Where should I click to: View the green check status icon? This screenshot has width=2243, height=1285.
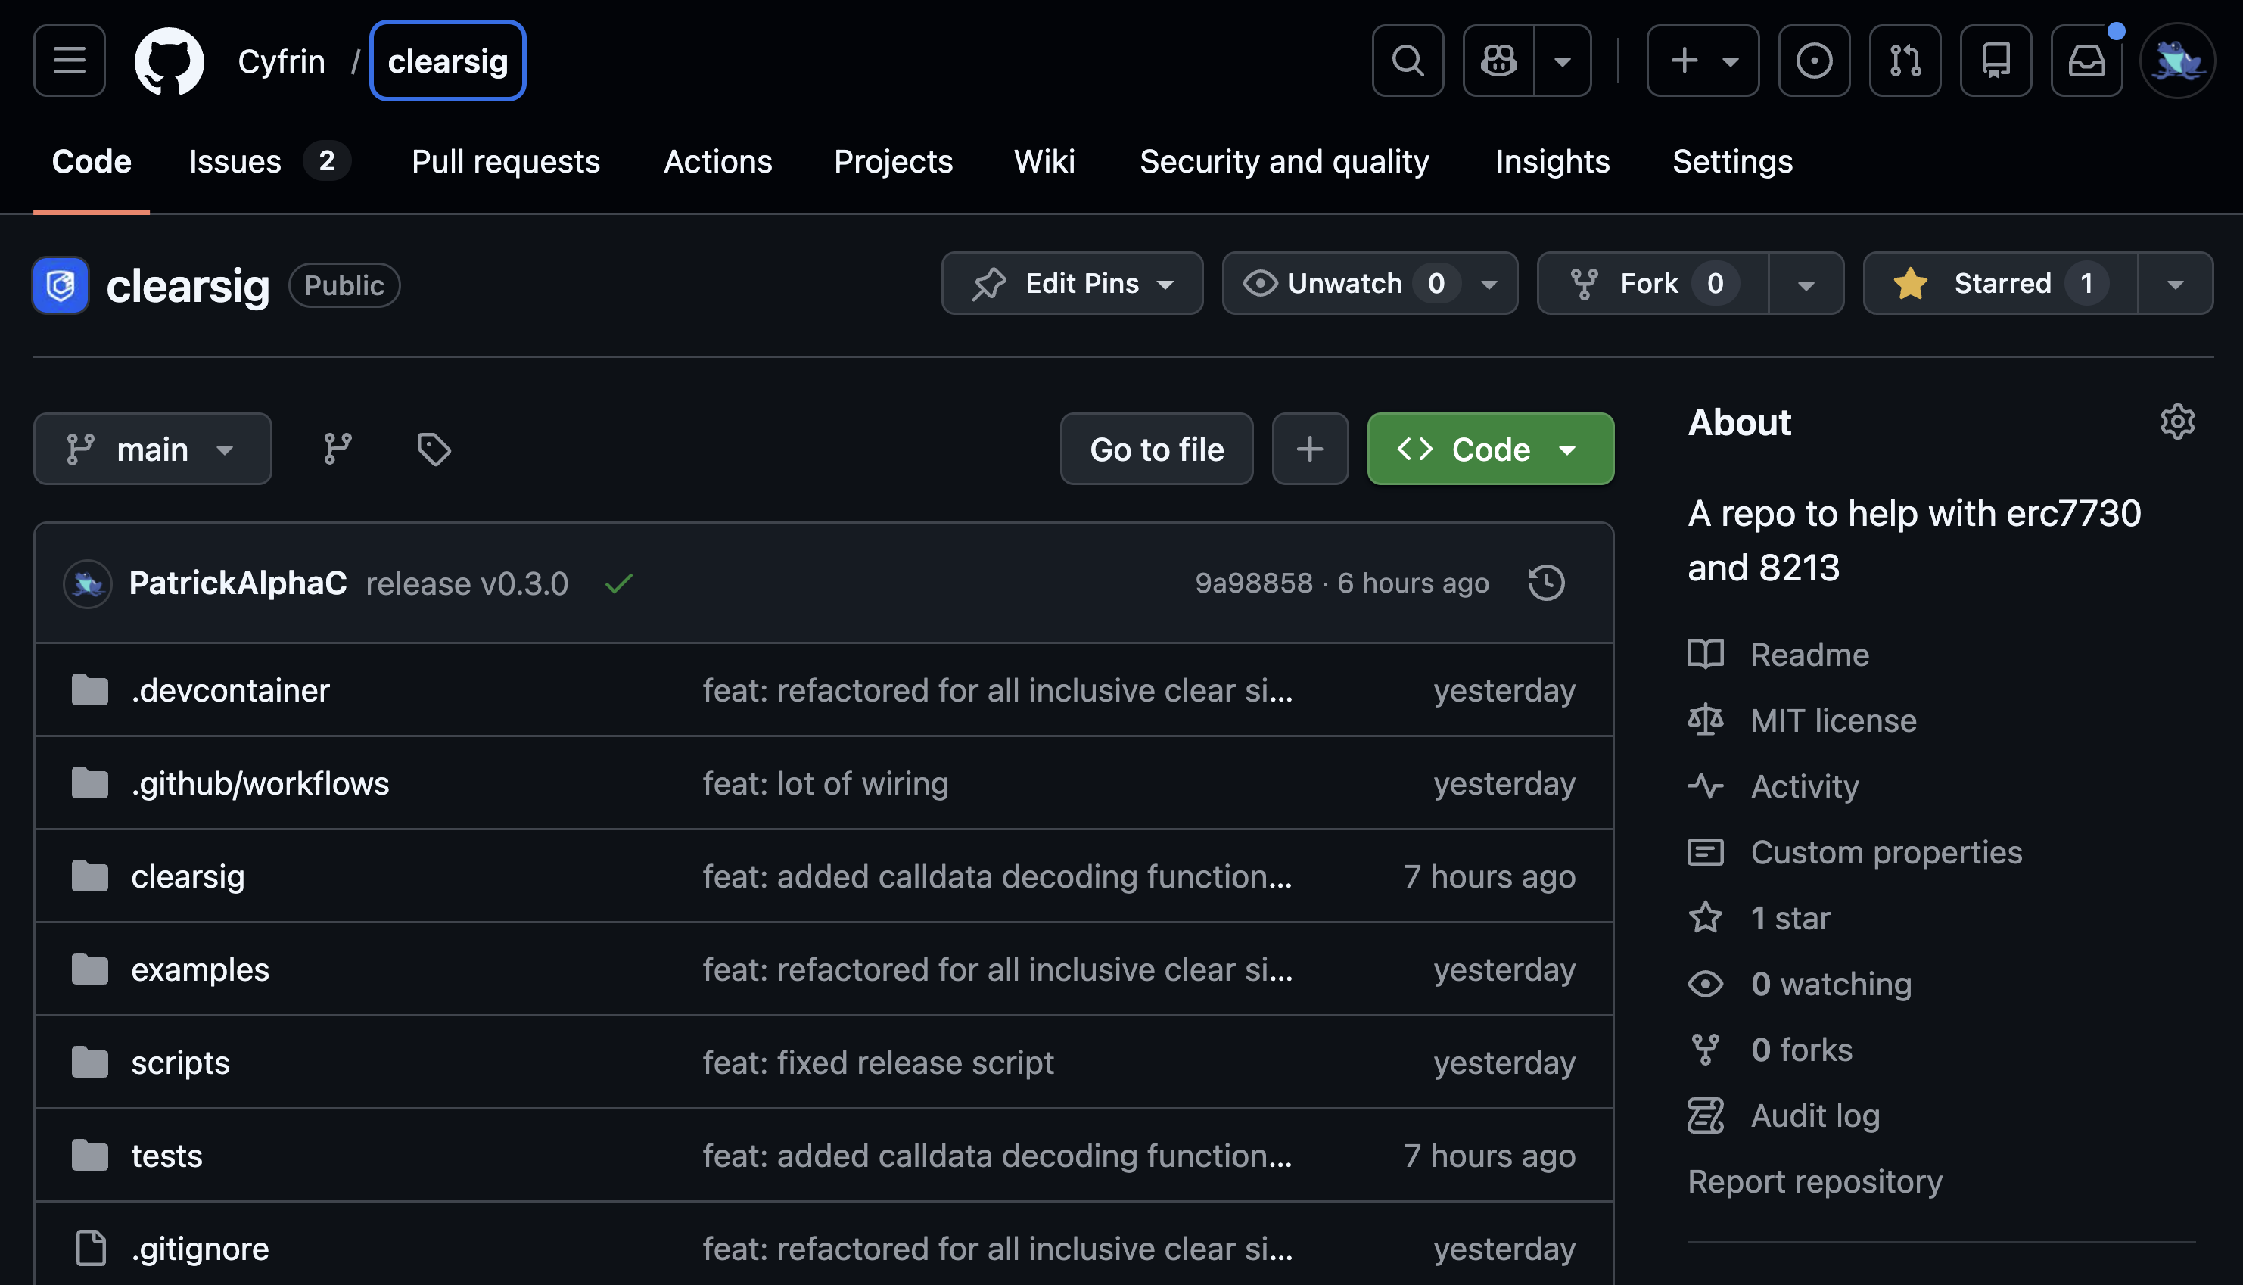tap(618, 583)
